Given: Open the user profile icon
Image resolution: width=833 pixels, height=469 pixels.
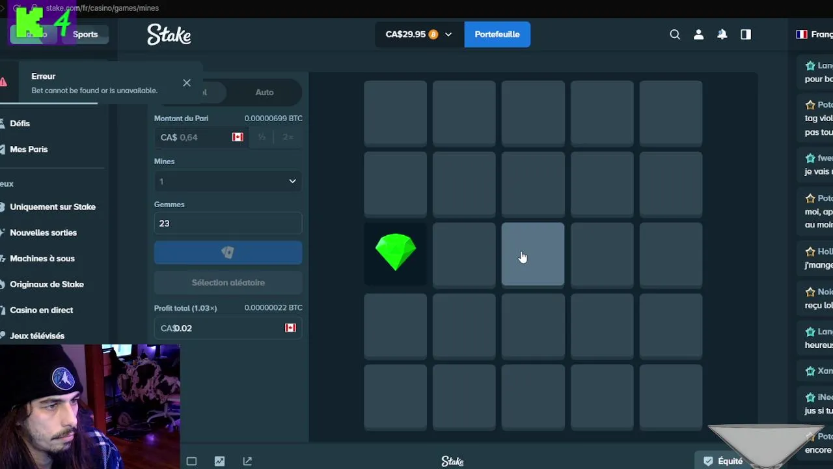Looking at the screenshot, I should coord(698,35).
